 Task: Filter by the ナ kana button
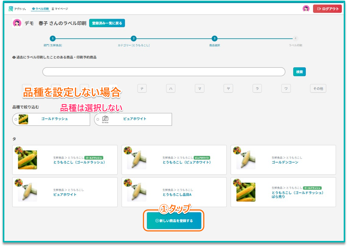pos(142,89)
